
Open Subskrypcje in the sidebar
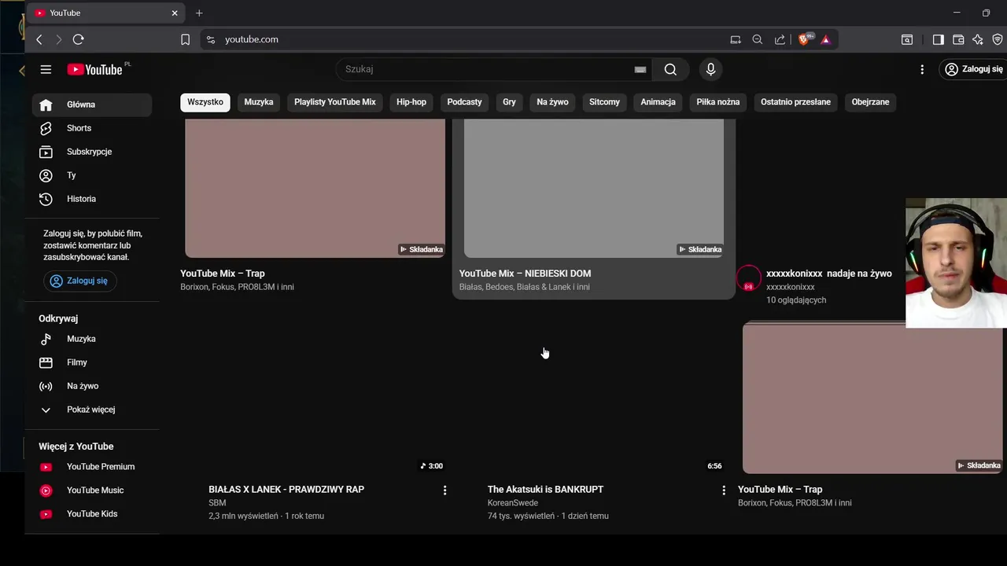coord(92,152)
